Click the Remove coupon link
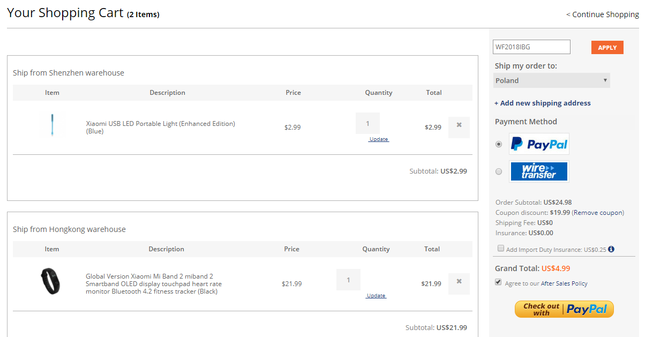Screen dimensions: 653x337 tap(598, 213)
